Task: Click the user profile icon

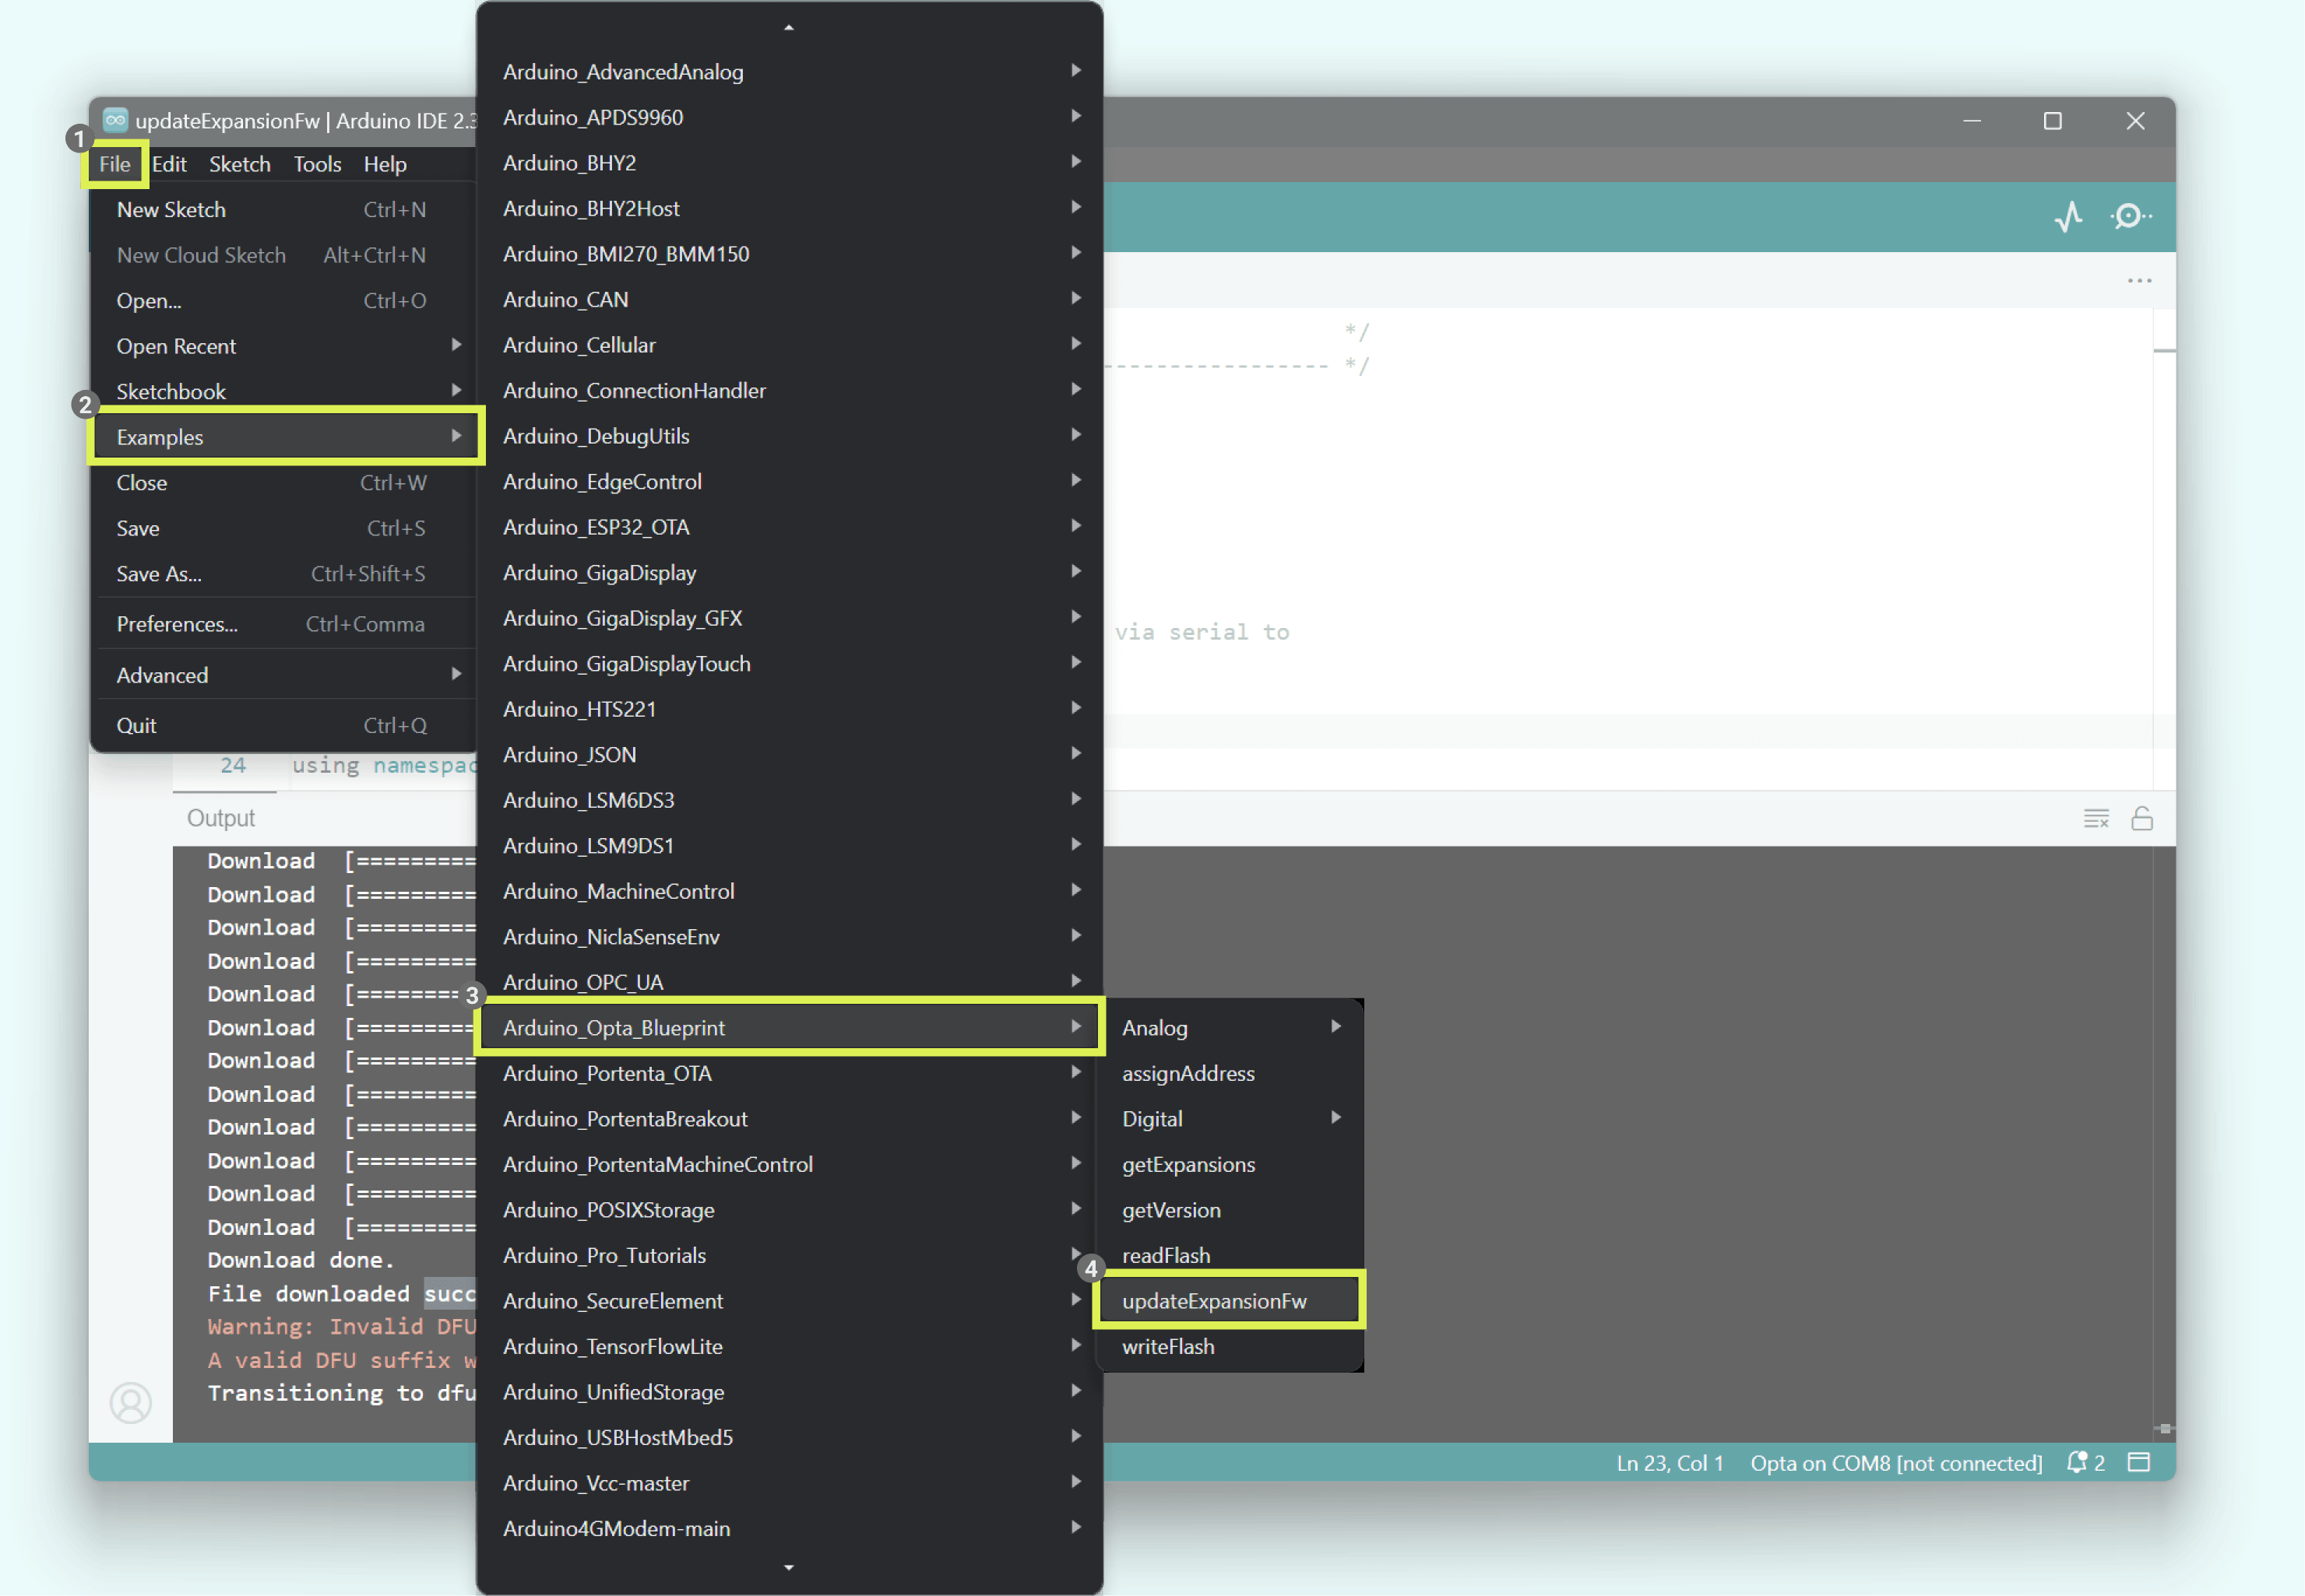Action: (x=130, y=1403)
